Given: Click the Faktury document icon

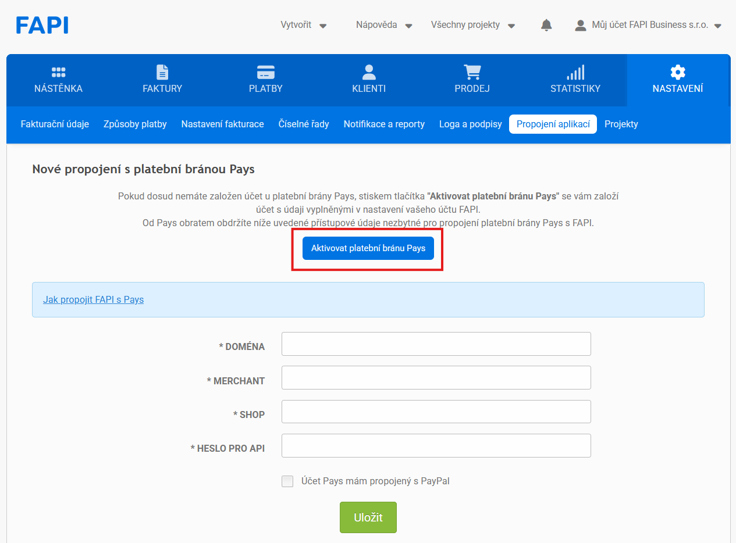Looking at the screenshot, I should [162, 72].
